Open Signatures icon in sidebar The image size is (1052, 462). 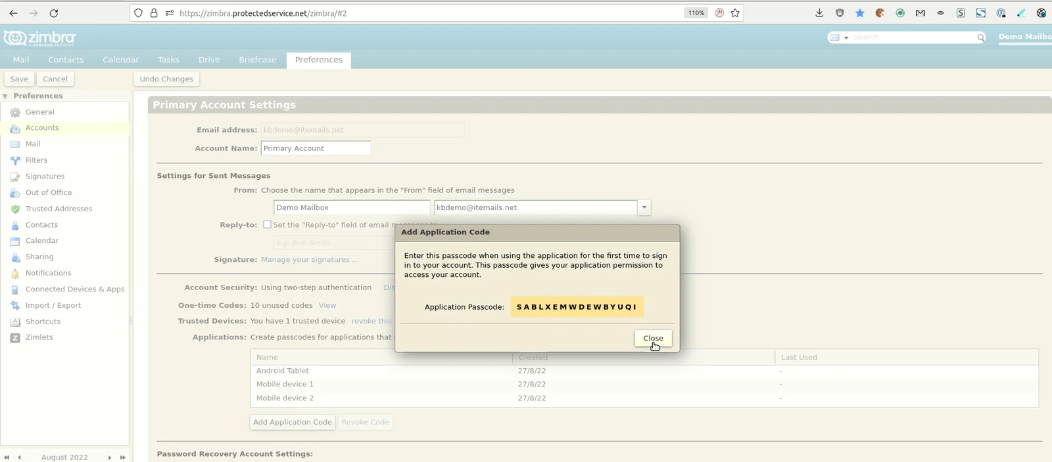15,177
